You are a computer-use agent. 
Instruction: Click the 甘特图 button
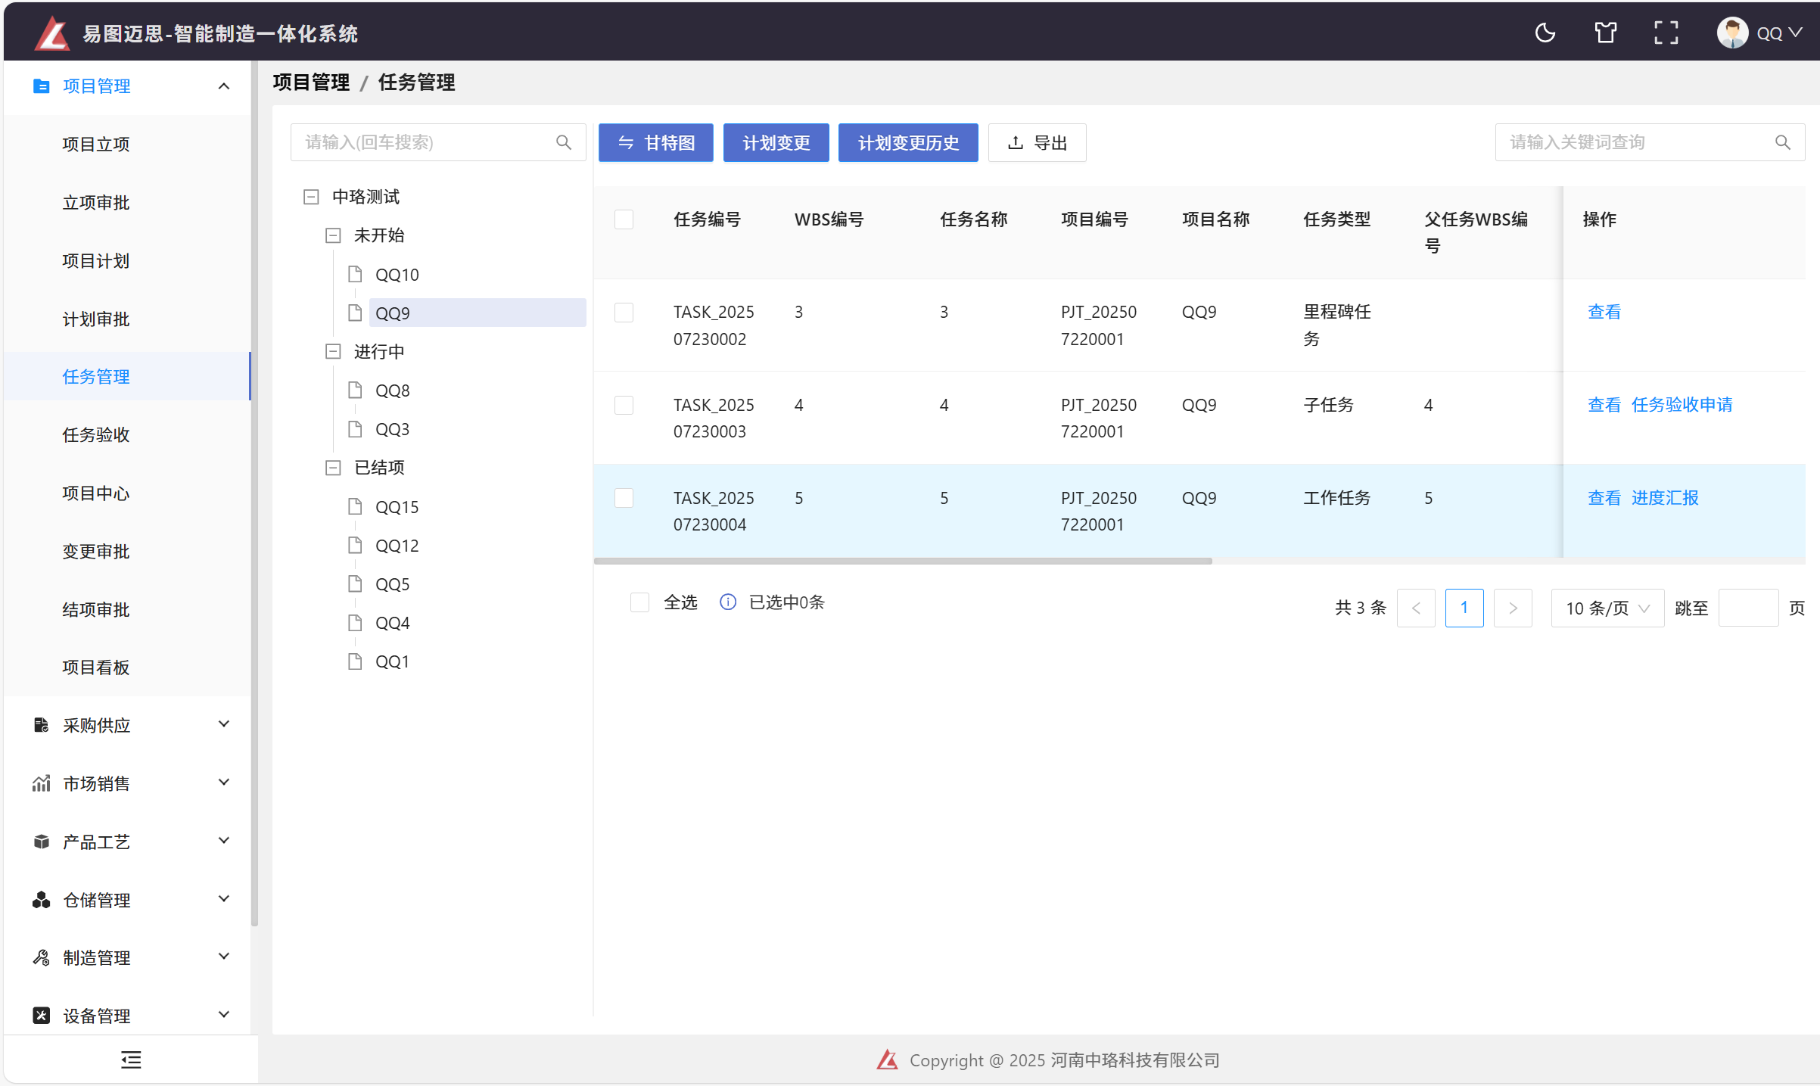pyautogui.click(x=655, y=142)
